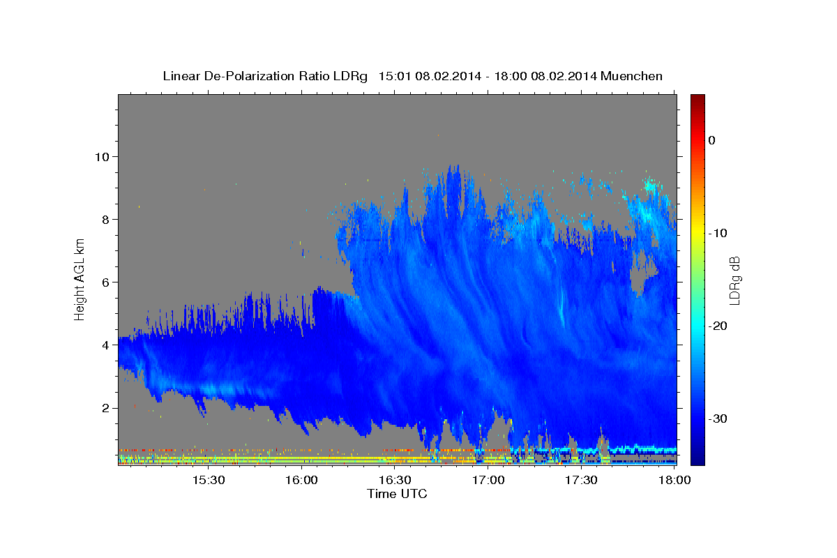Viewport: 837px width, 558px height.
Task: Click the '18:00 08.02.2014' end time in title
Action: coord(546,76)
